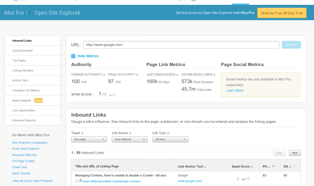
Task: Sort by PA column arrow
Action: [x=273, y=167]
